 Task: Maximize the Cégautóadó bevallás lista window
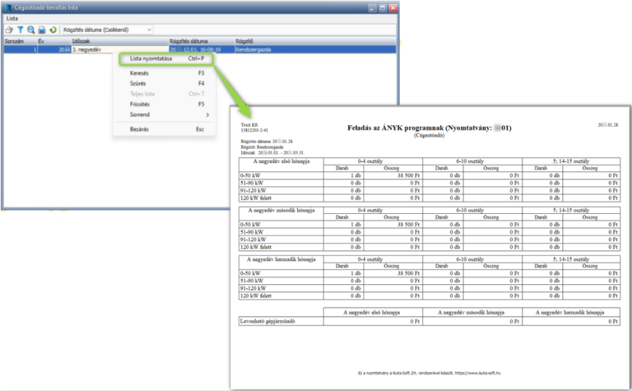coord(383,8)
